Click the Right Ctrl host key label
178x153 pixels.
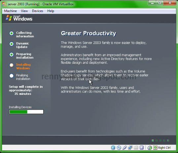tap(164, 148)
